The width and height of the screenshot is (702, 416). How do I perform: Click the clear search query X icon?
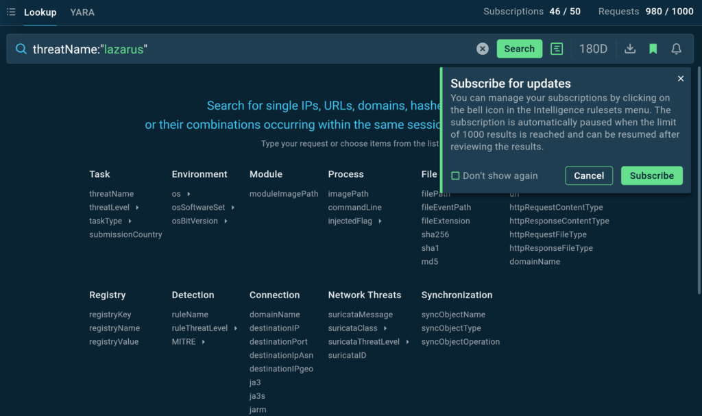[483, 49]
